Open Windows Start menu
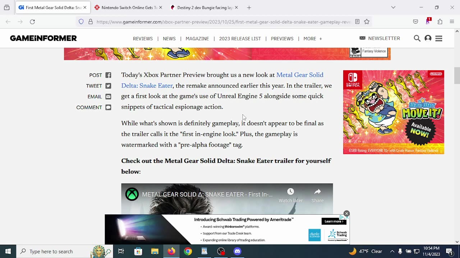This screenshot has width=460, height=258. point(8,251)
